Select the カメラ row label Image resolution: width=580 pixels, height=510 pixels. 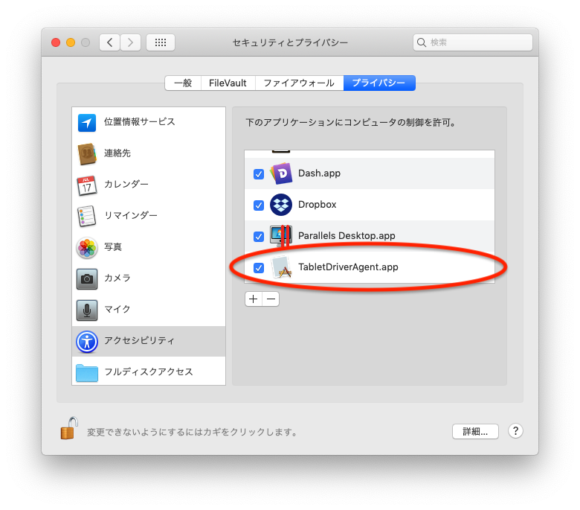click(117, 278)
